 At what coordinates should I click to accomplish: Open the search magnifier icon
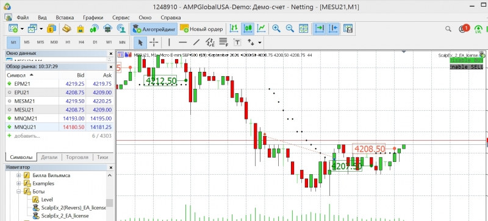click(448, 29)
